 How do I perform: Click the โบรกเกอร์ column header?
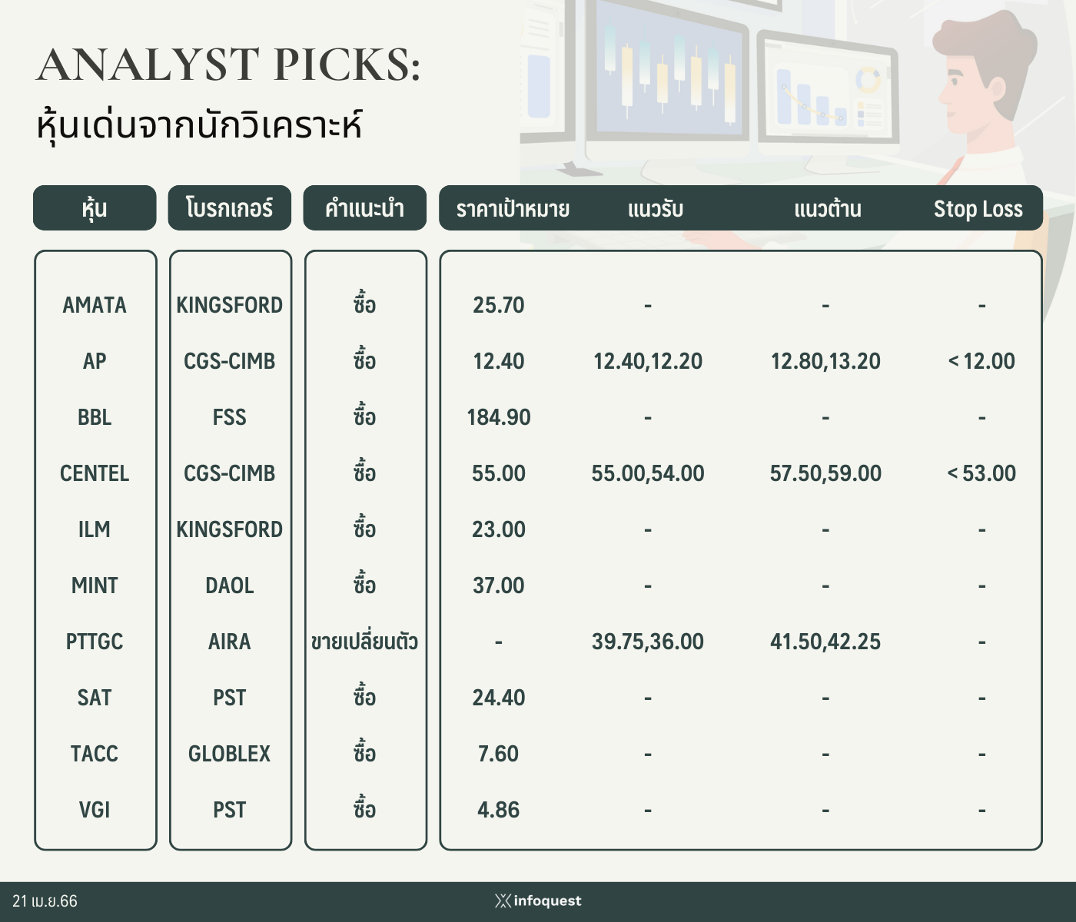coord(230,207)
